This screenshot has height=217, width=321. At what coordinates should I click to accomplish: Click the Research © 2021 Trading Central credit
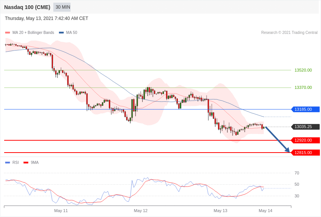pos(289,33)
